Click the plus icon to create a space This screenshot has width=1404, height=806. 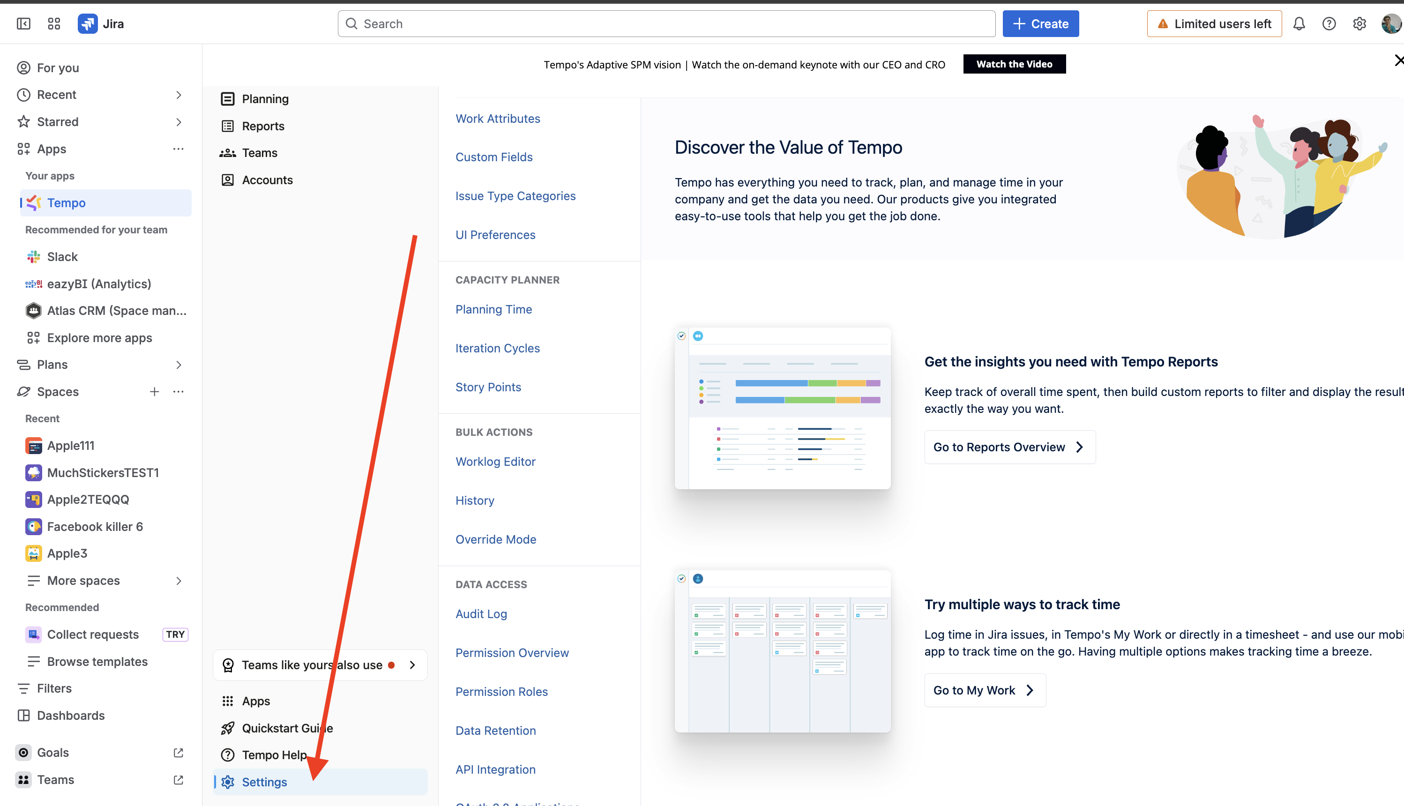tap(154, 392)
